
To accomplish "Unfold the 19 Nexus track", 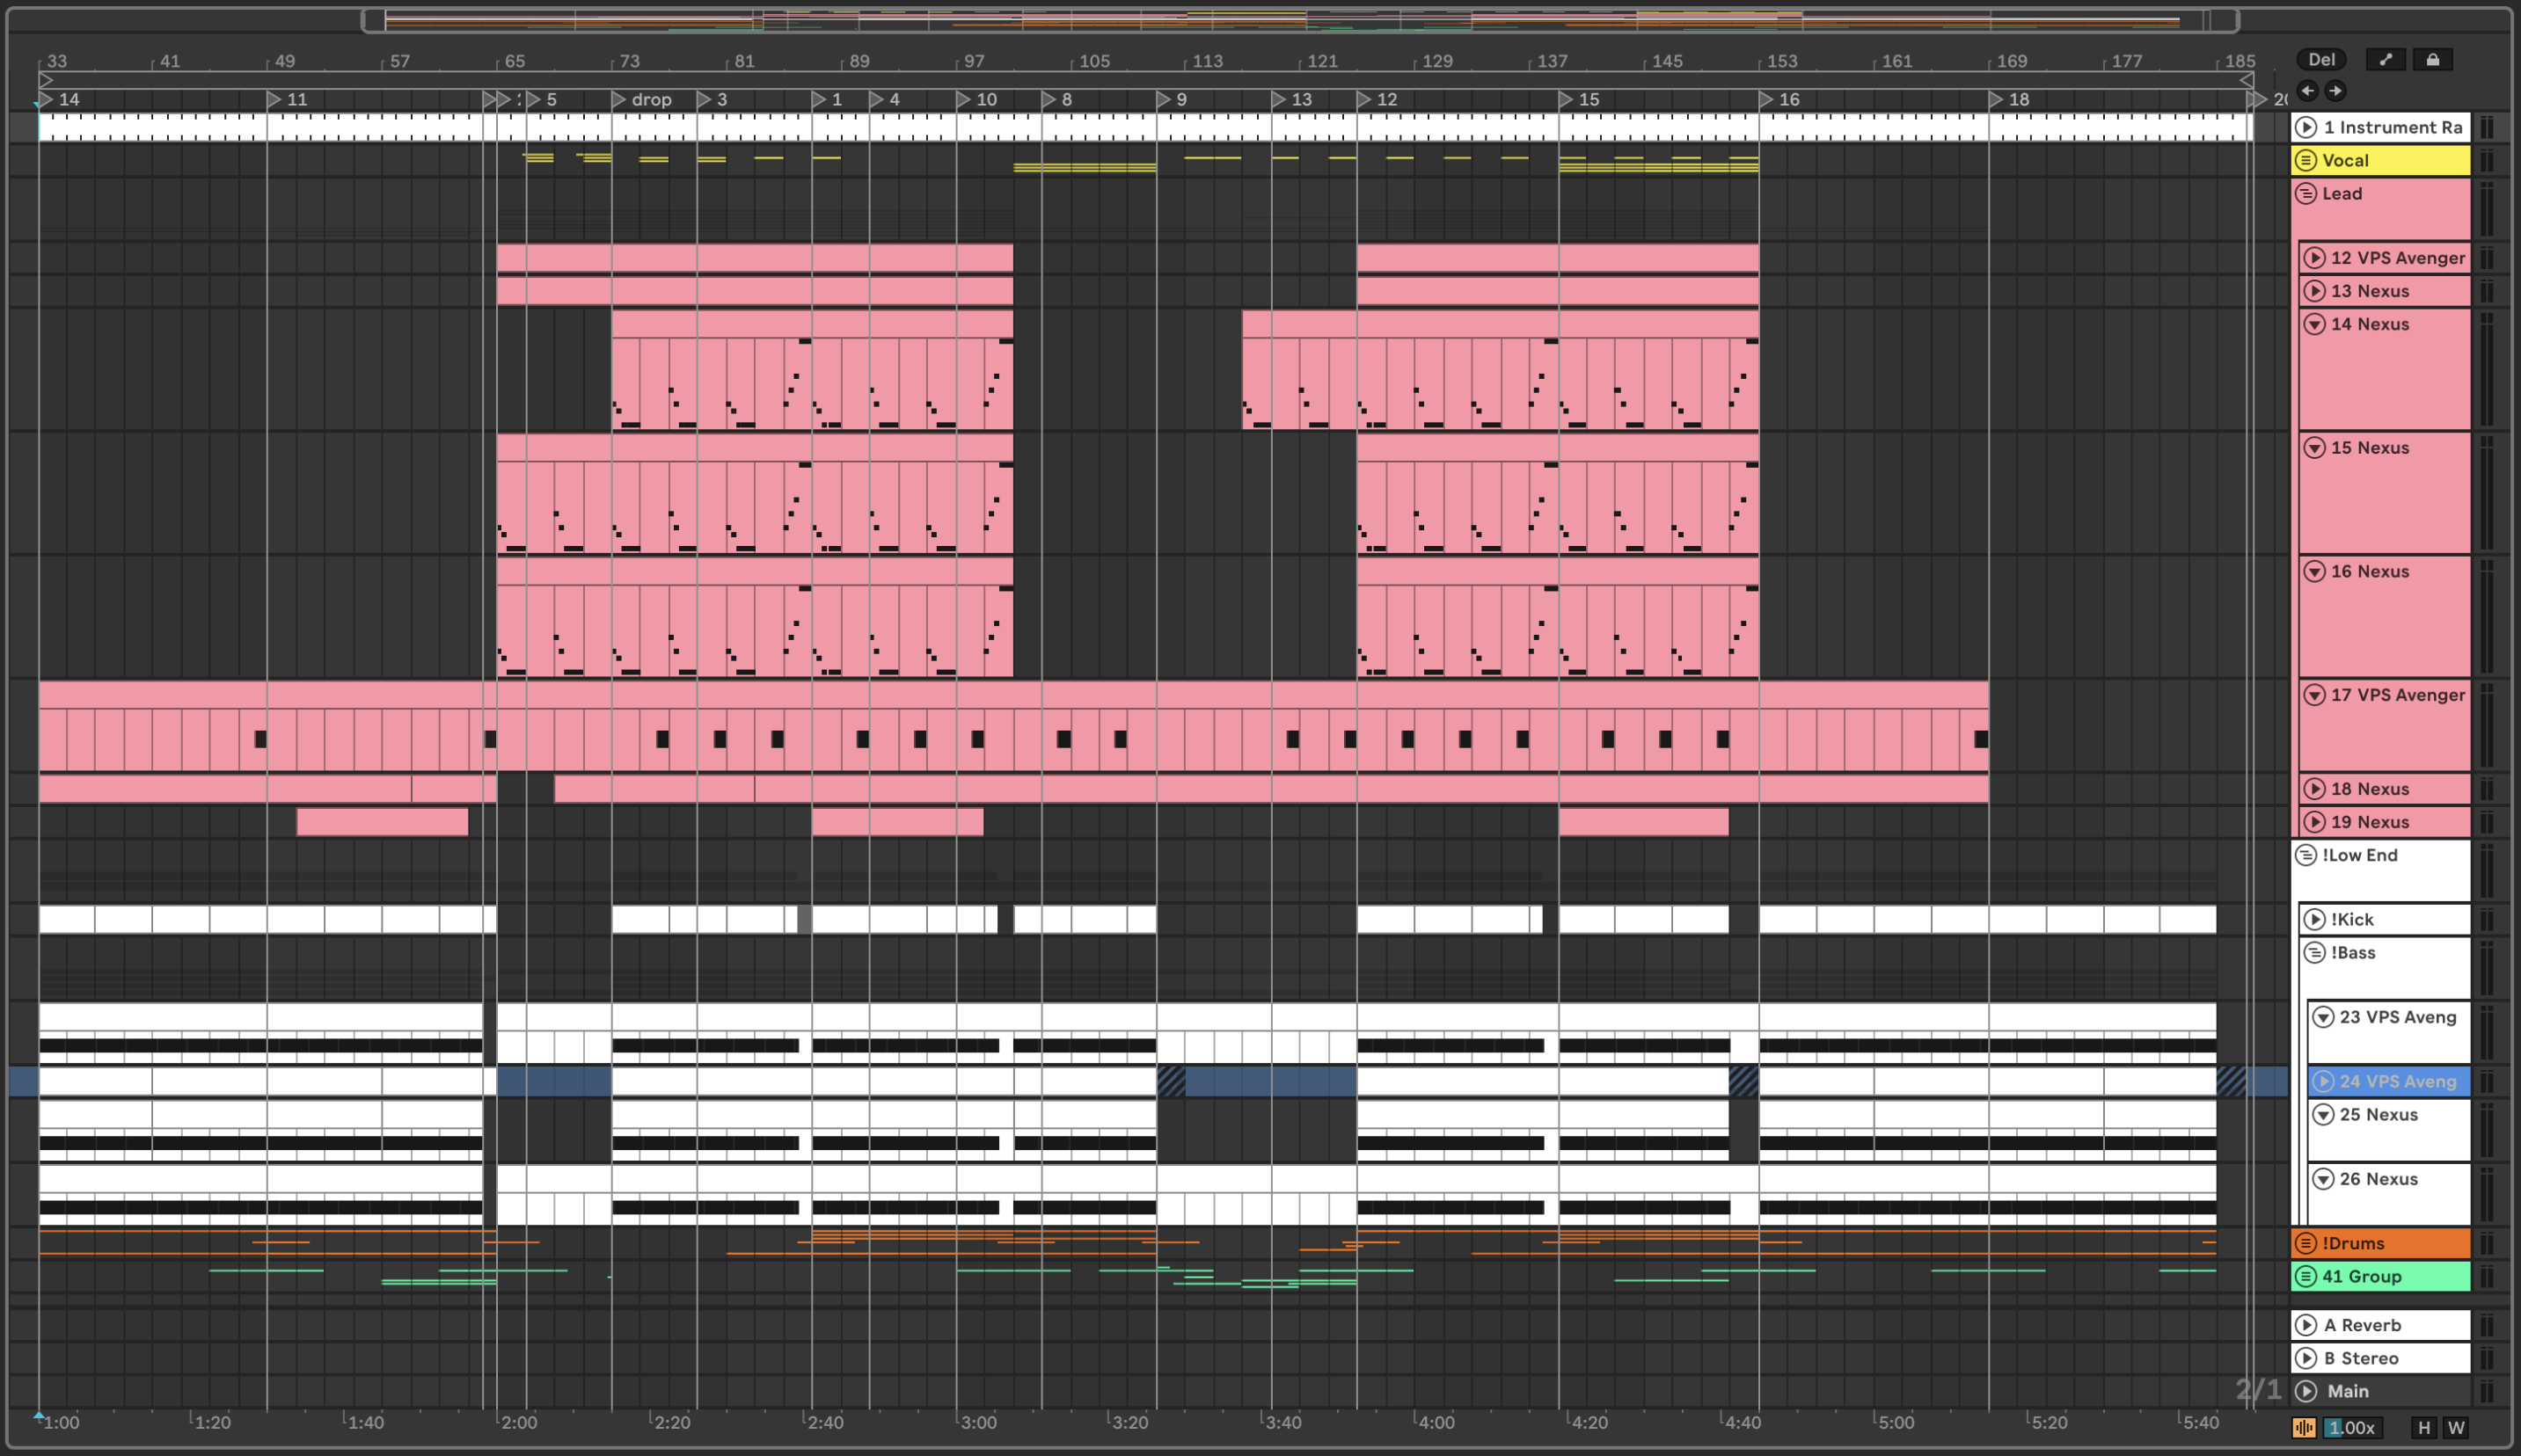I will click(2314, 822).
